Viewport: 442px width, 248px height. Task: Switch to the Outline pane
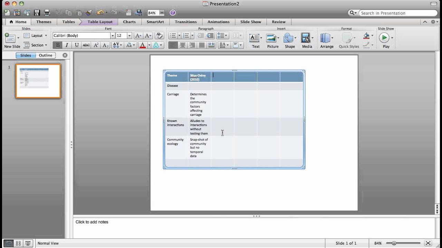click(46, 55)
